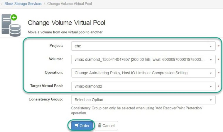Screen dimensions: 223x132
Task: Open the Consistency Group 'Select an Option' dropdown
Action: click(x=141, y=100)
